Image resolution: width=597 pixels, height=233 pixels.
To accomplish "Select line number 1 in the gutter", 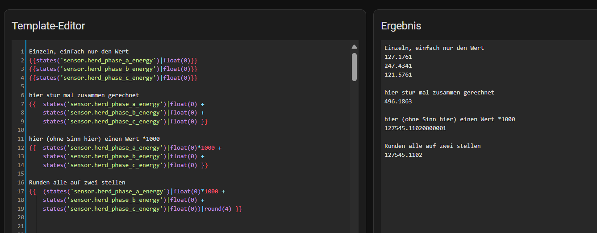I will [x=22, y=52].
